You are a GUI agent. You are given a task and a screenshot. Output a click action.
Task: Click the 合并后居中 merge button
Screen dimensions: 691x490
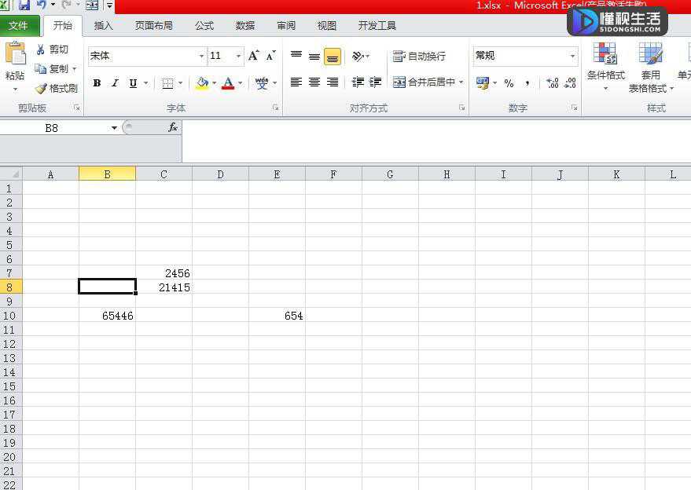pyautogui.click(x=428, y=82)
